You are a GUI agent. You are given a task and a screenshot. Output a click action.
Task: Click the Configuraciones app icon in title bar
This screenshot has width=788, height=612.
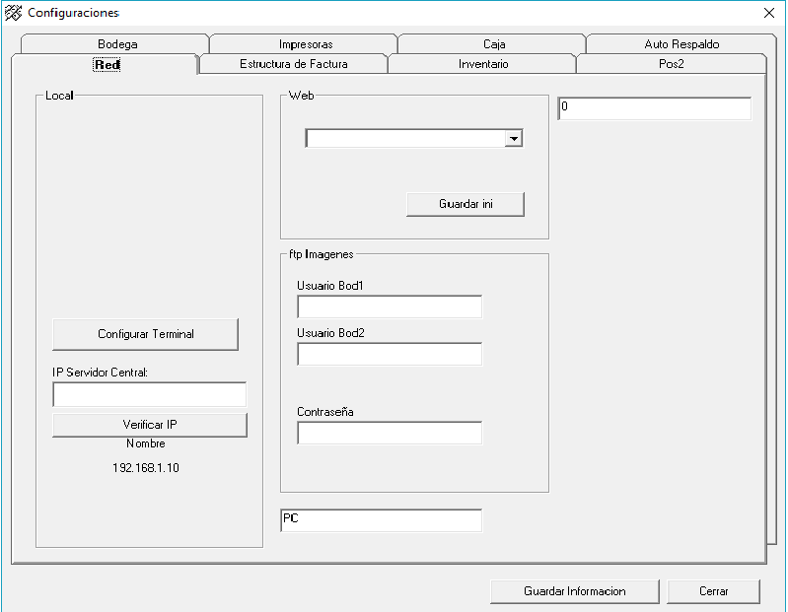(x=14, y=13)
